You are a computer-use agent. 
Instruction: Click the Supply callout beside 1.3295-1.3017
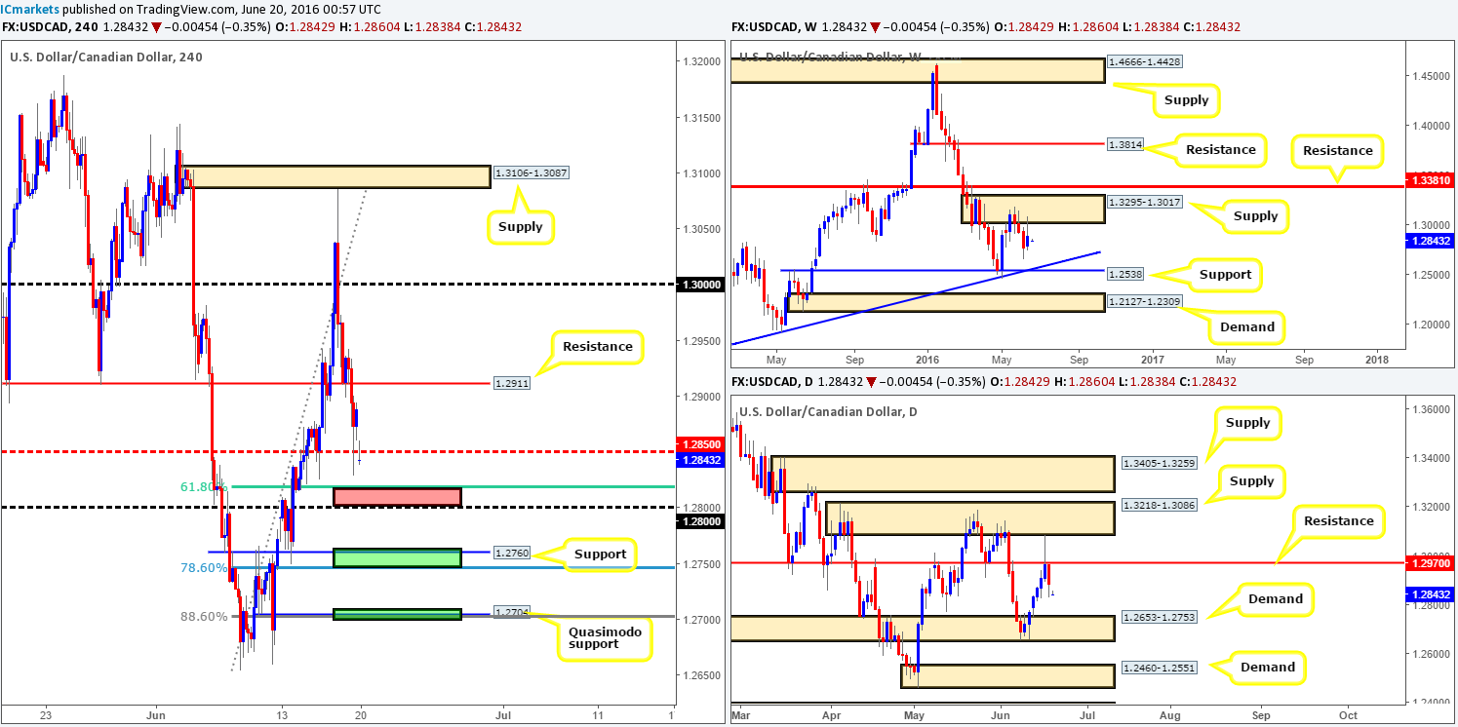1254,216
